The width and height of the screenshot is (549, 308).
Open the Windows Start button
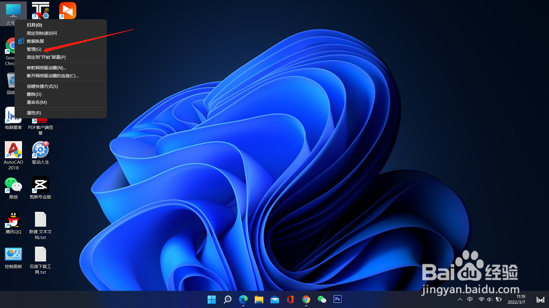coord(212,299)
